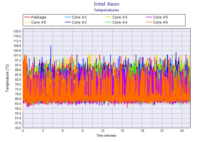Click the 59.2 y-axis value
Viewport: 213px width, 142px height.
18,109
